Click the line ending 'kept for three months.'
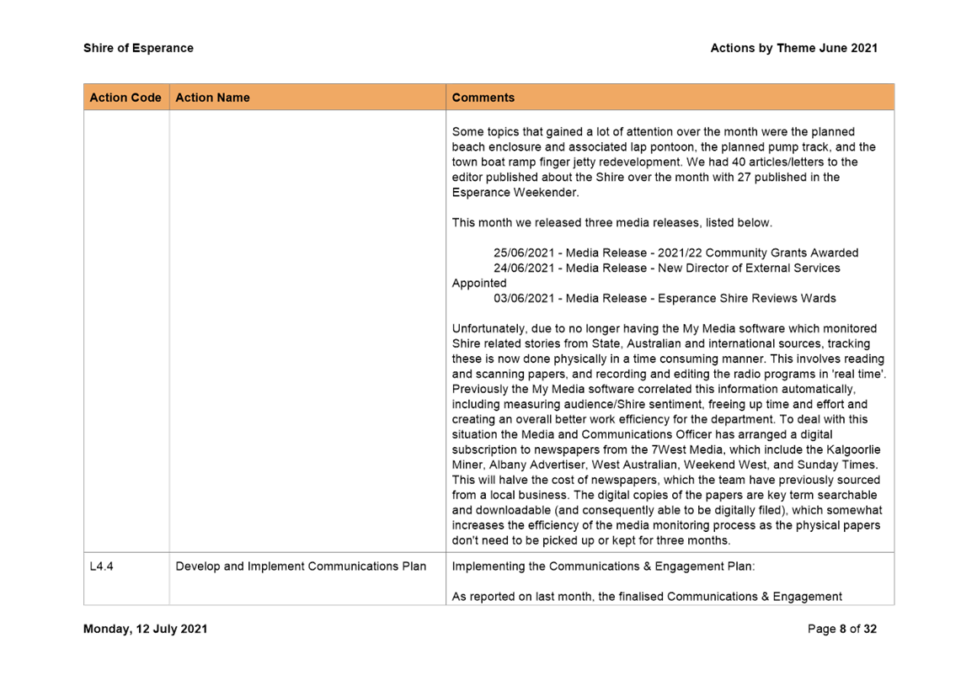977x691 pixels. coord(590,540)
